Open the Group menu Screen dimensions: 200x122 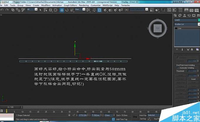[20, 5]
